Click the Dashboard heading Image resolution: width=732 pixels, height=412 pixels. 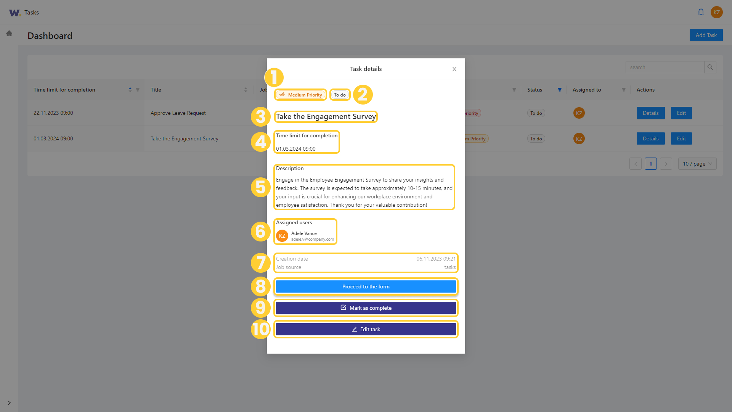point(50,35)
